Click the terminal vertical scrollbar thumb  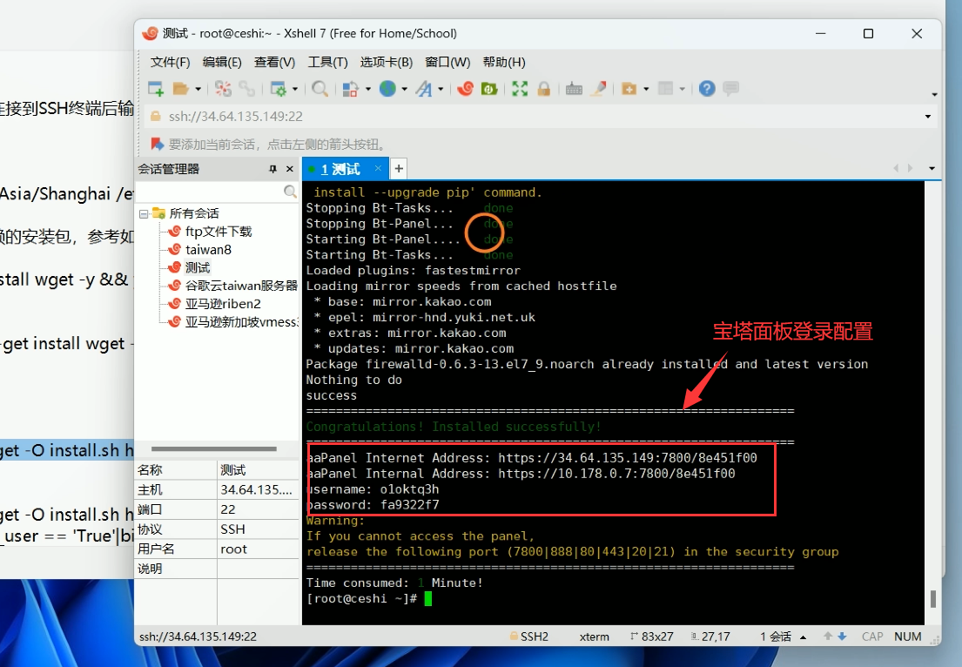click(933, 598)
